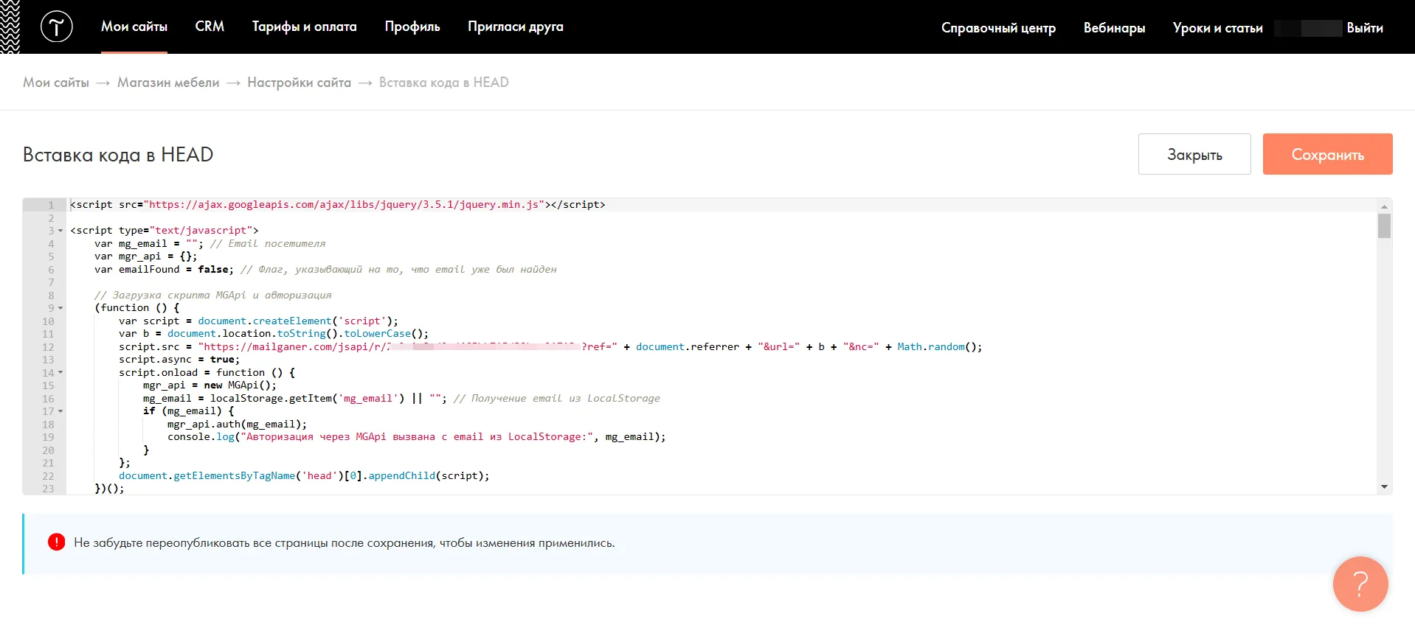Screen dimensions: 1415x639
Task: Navigate to Магазин мебели breadcrumb
Action: point(168,83)
